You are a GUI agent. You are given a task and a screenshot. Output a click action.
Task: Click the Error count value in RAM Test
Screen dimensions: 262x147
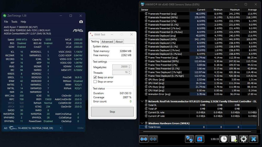tap(130, 101)
